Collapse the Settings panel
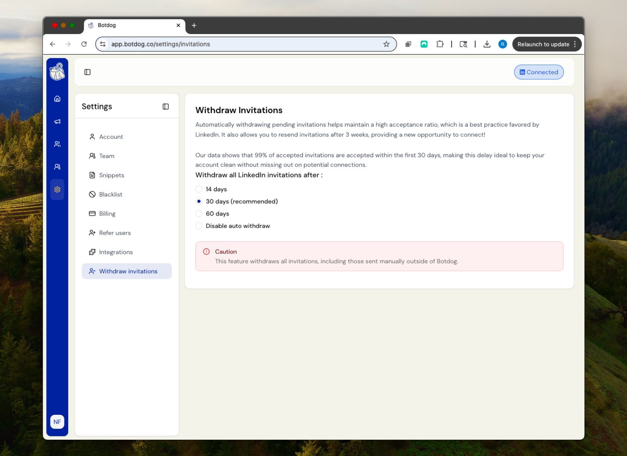 pyautogui.click(x=166, y=107)
